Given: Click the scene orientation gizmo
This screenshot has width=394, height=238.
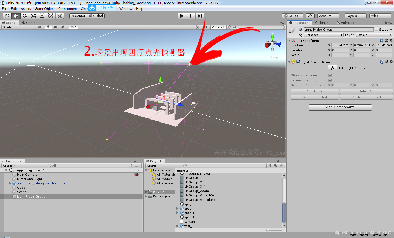Looking at the screenshot, I should point(272,44).
